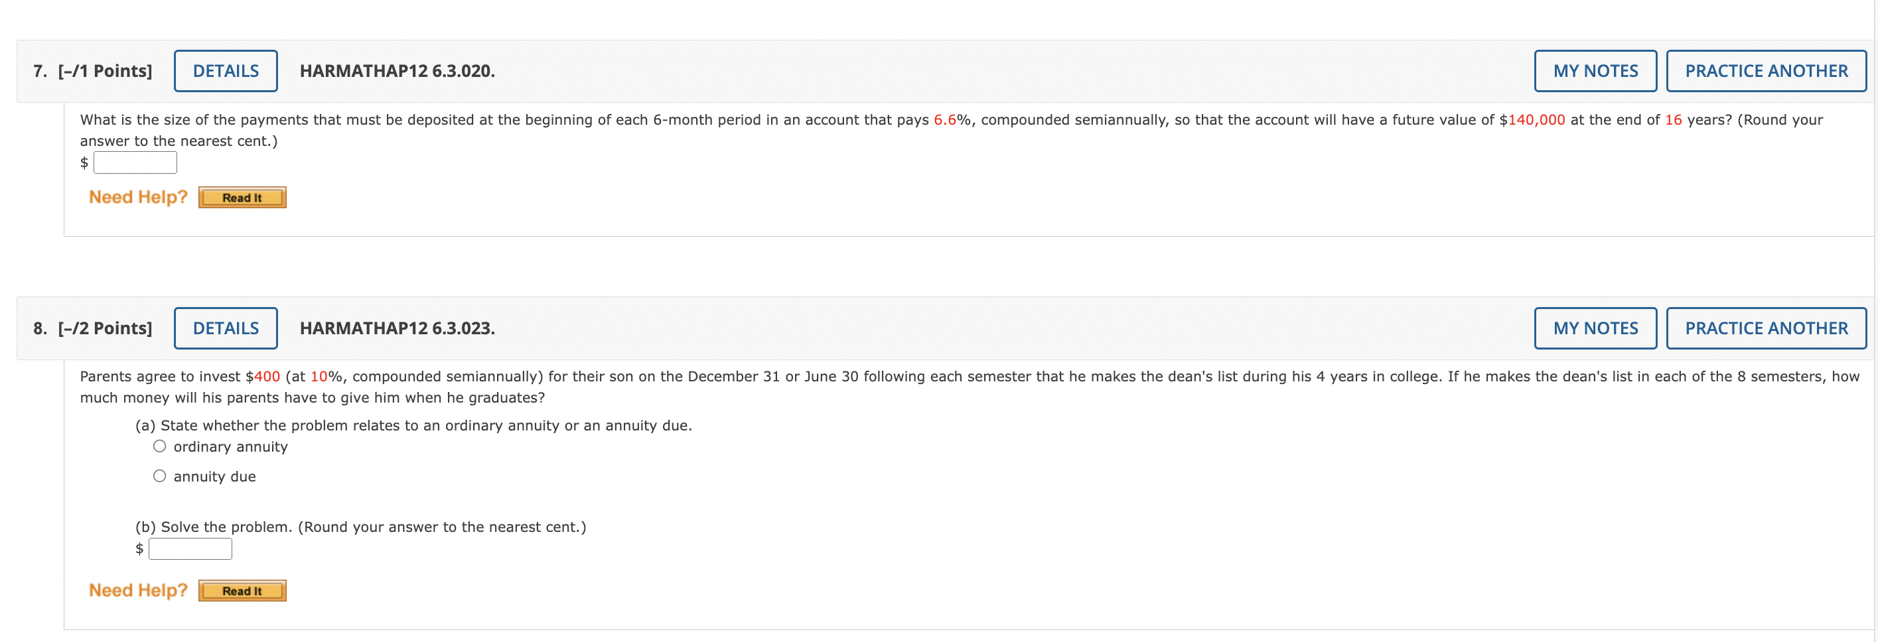This screenshot has width=1878, height=642.
Task: Click the dollar sign beside part b answer box
Action: (x=139, y=548)
